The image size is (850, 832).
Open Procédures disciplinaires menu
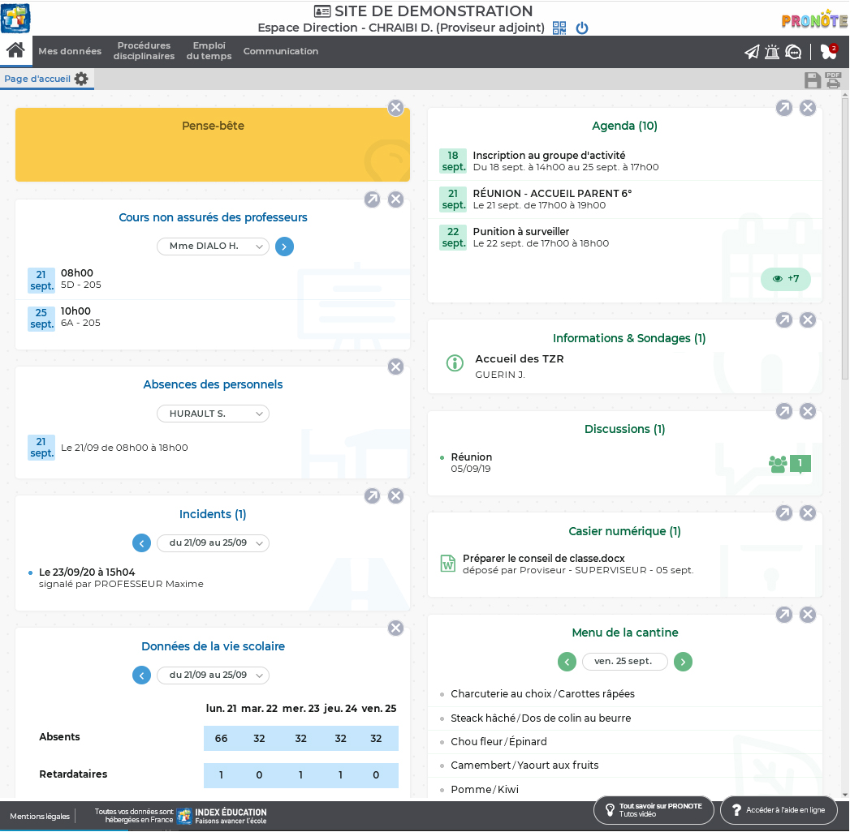coord(144,51)
